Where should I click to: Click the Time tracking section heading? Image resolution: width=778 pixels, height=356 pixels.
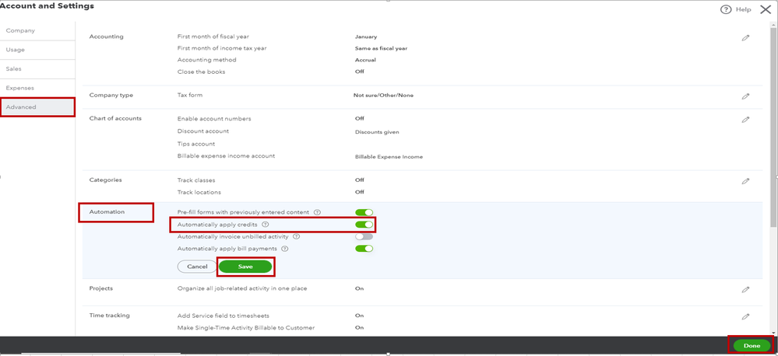click(109, 315)
